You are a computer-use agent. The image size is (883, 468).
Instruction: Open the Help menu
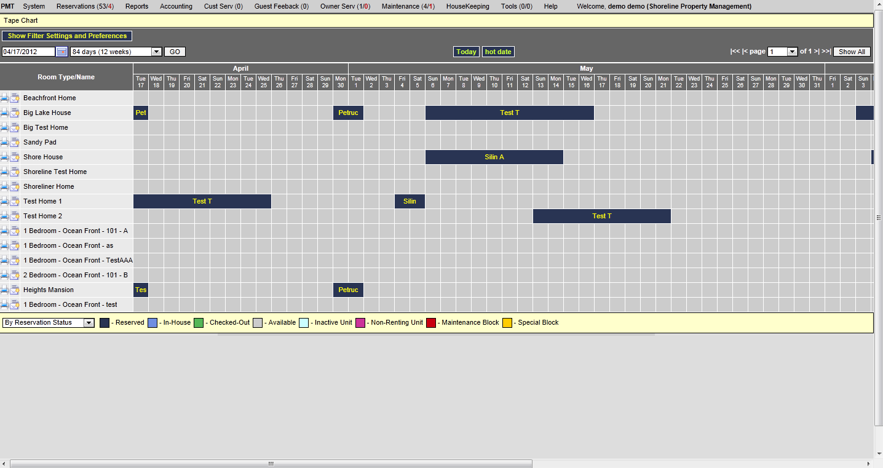(x=550, y=6)
